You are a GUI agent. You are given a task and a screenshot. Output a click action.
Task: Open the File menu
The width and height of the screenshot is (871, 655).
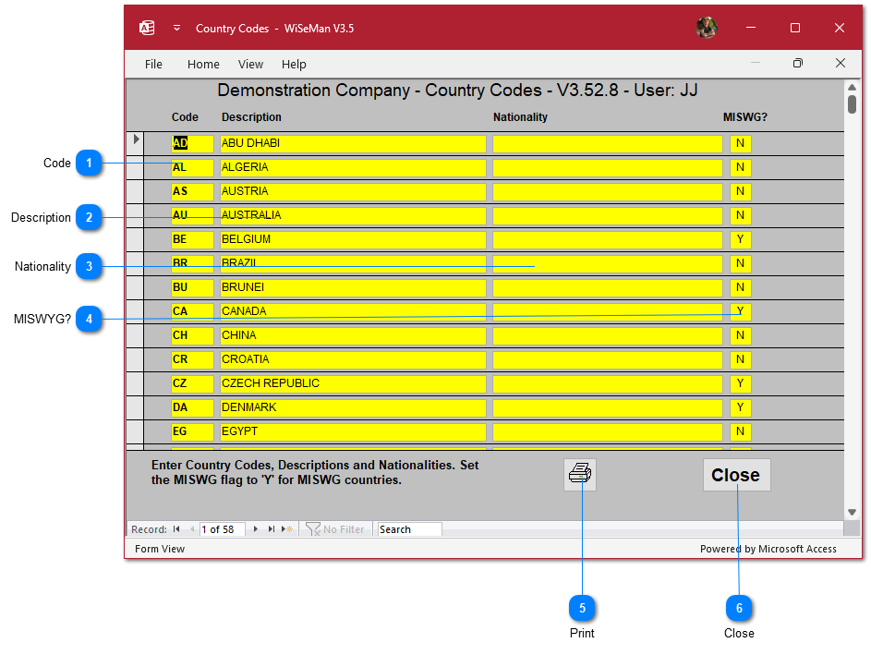click(x=153, y=65)
